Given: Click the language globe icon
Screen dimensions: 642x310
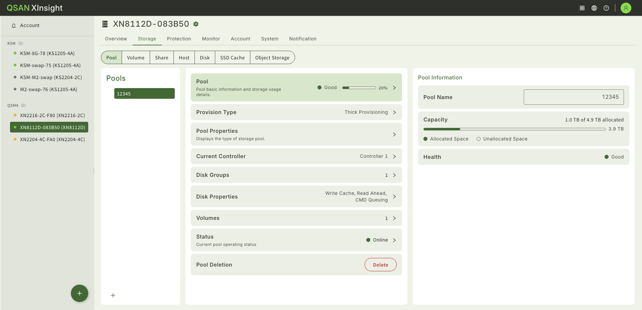Looking at the screenshot, I should coord(594,8).
